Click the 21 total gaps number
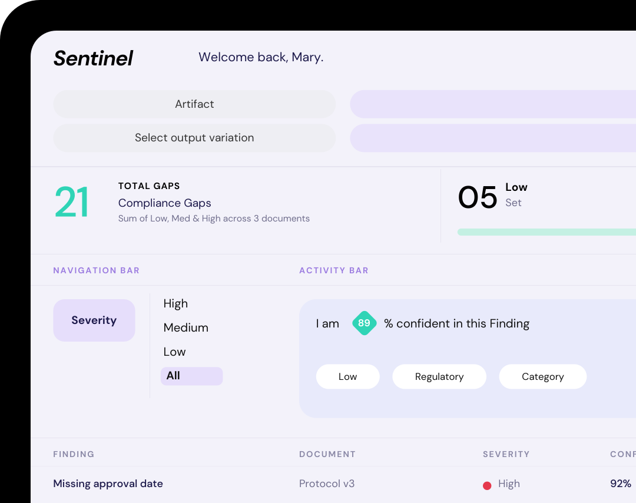This screenshot has height=503, width=636. coord(72,202)
